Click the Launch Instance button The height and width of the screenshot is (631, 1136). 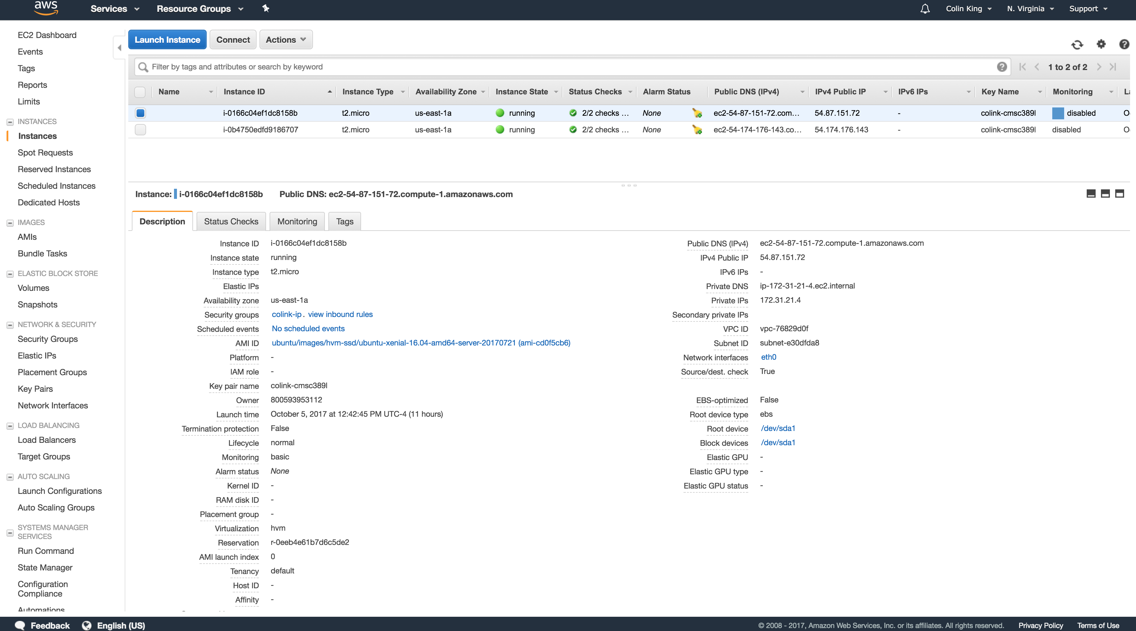(167, 40)
